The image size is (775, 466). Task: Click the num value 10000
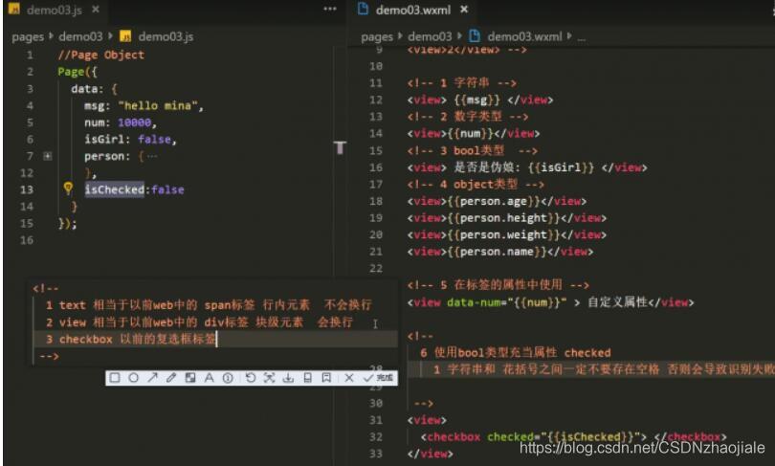tap(135, 122)
